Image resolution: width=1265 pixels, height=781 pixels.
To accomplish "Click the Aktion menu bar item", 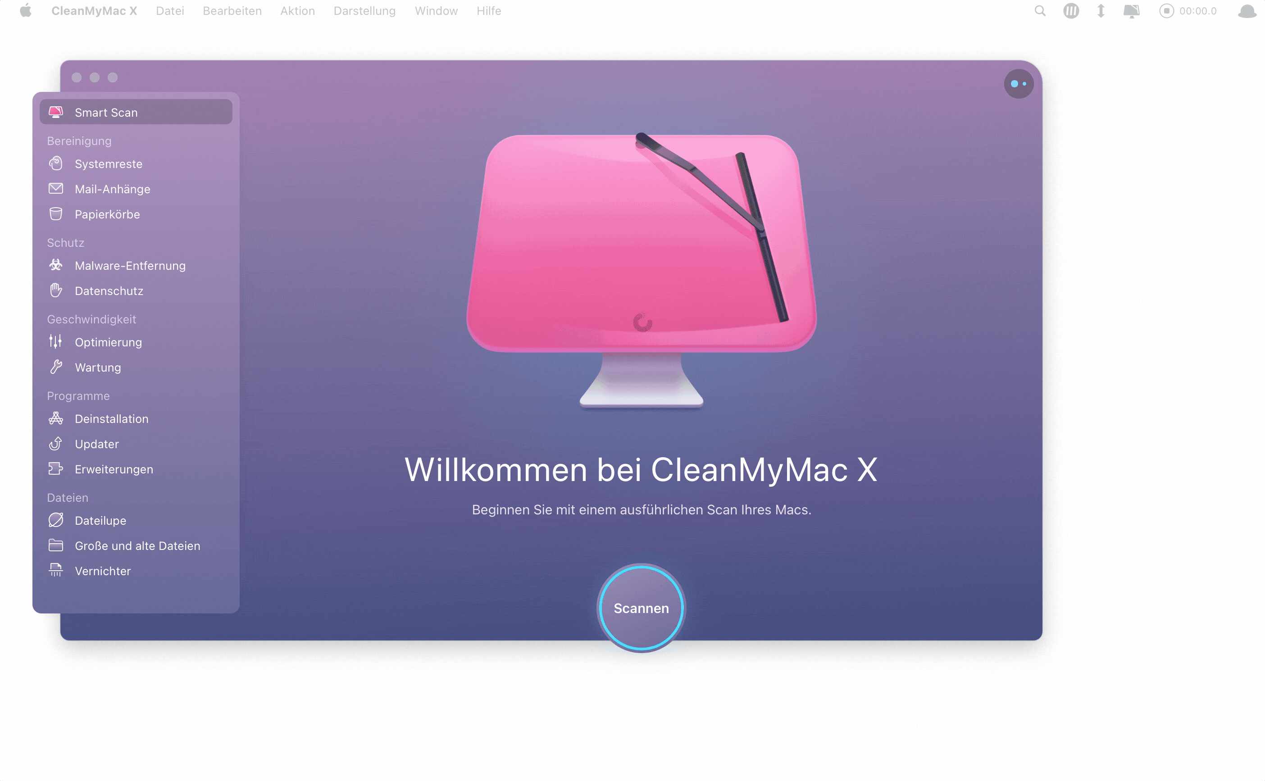I will click(296, 10).
